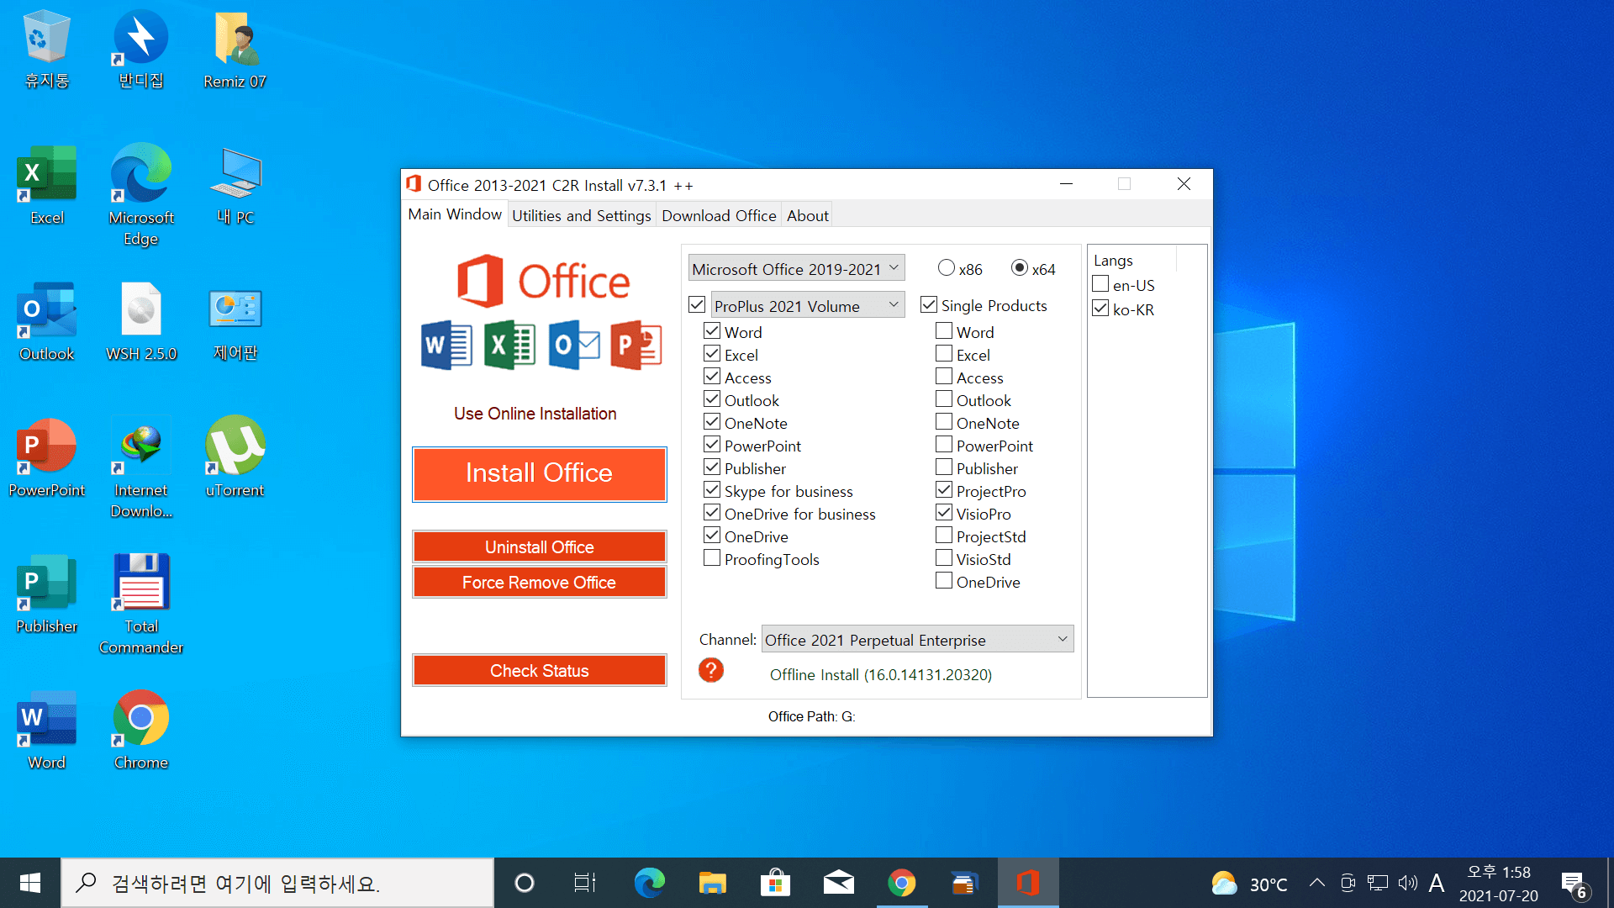This screenshot has width=1614, height=908.
Task: Launch Chrome from the desktop shortcut
Action: (x=141, y=730)
